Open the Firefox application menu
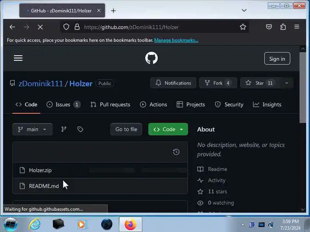Image resolution: width=310 pixels, height=232 pixels. [297, 27]
